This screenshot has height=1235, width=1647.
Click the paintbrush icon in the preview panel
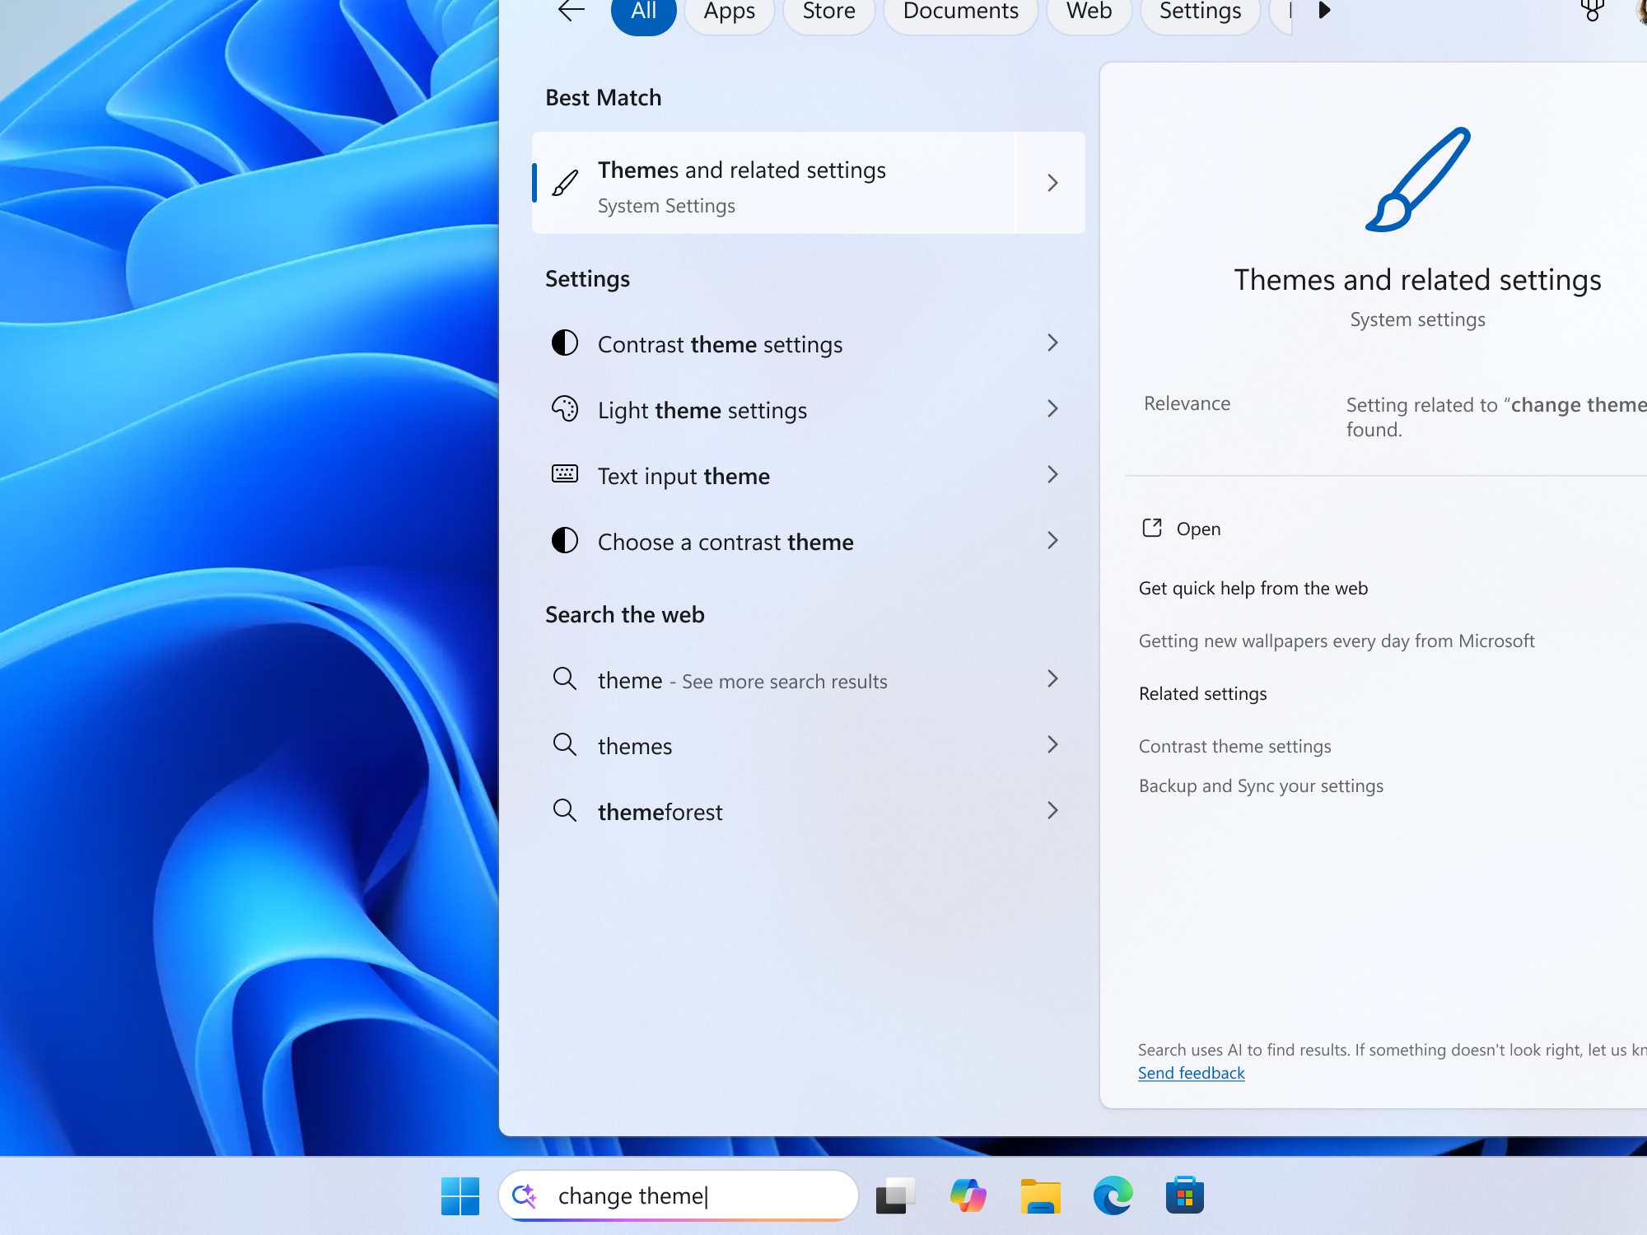[x=1418, y=181]
